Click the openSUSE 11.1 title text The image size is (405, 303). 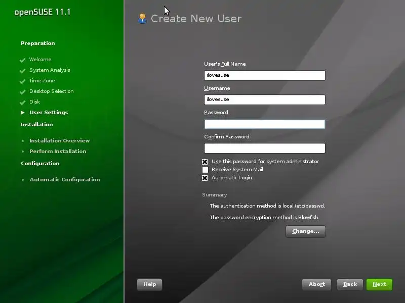43,12
